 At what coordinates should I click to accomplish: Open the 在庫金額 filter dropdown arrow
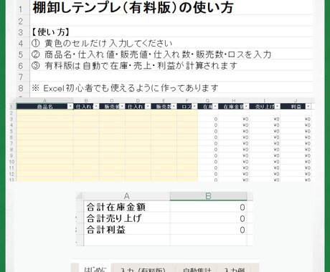[246, 107]
